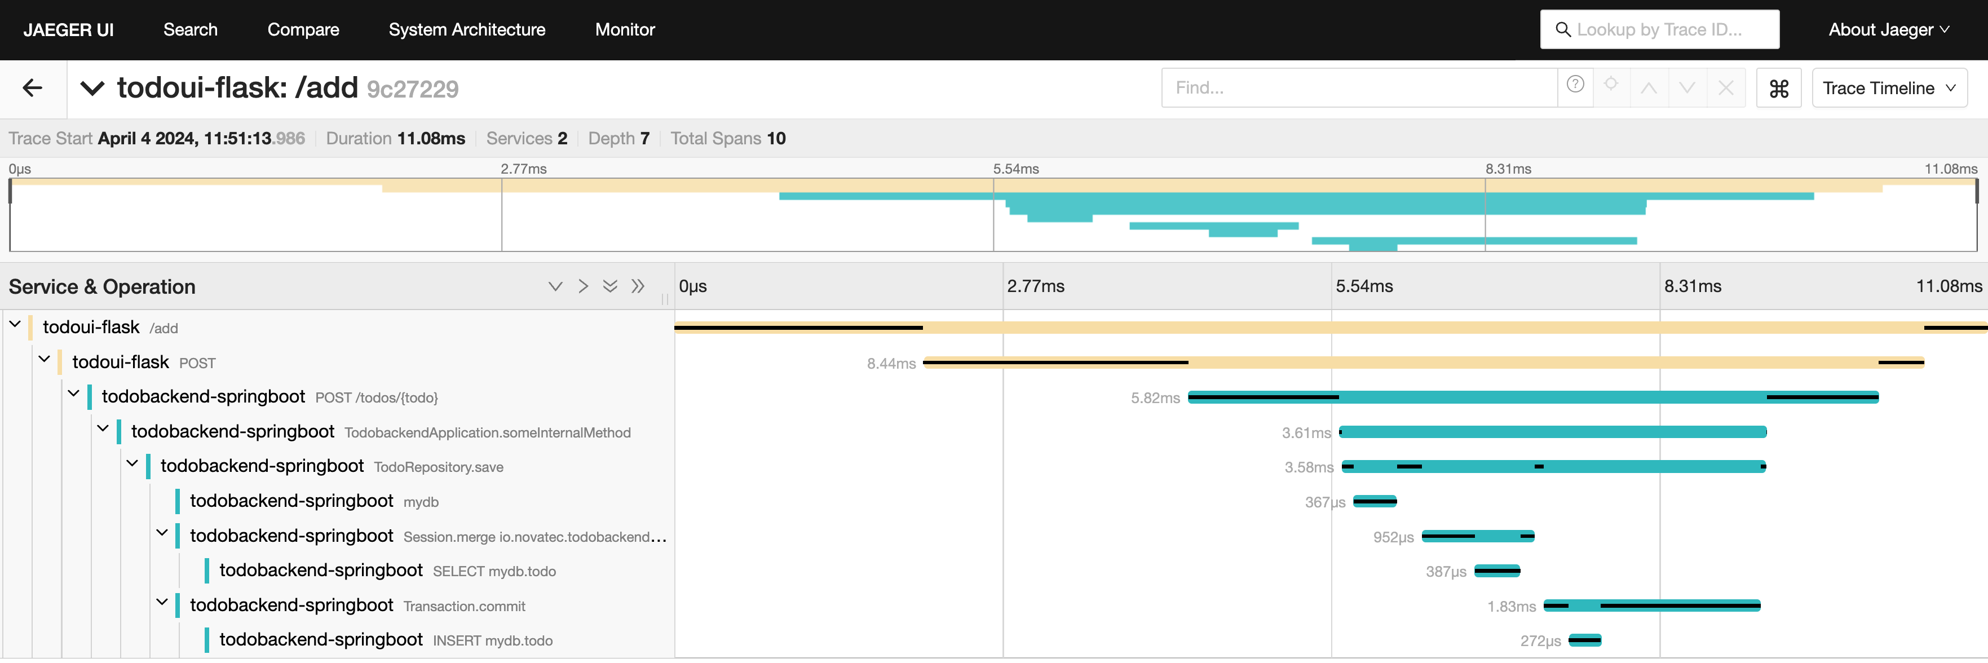Click 2.77ms tick in the timeline header
The width and height of the screenshot is (1988, 663).
1036,286
